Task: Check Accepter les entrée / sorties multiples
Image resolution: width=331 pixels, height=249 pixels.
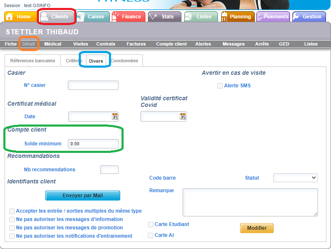Action: (x=12, y=211)
